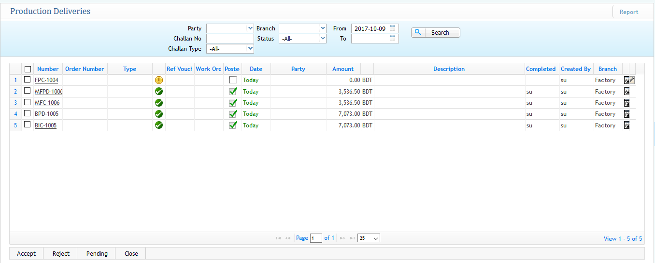
Task: Click green check status icon of MFPD-1006
Action: (x=159, y=91)
